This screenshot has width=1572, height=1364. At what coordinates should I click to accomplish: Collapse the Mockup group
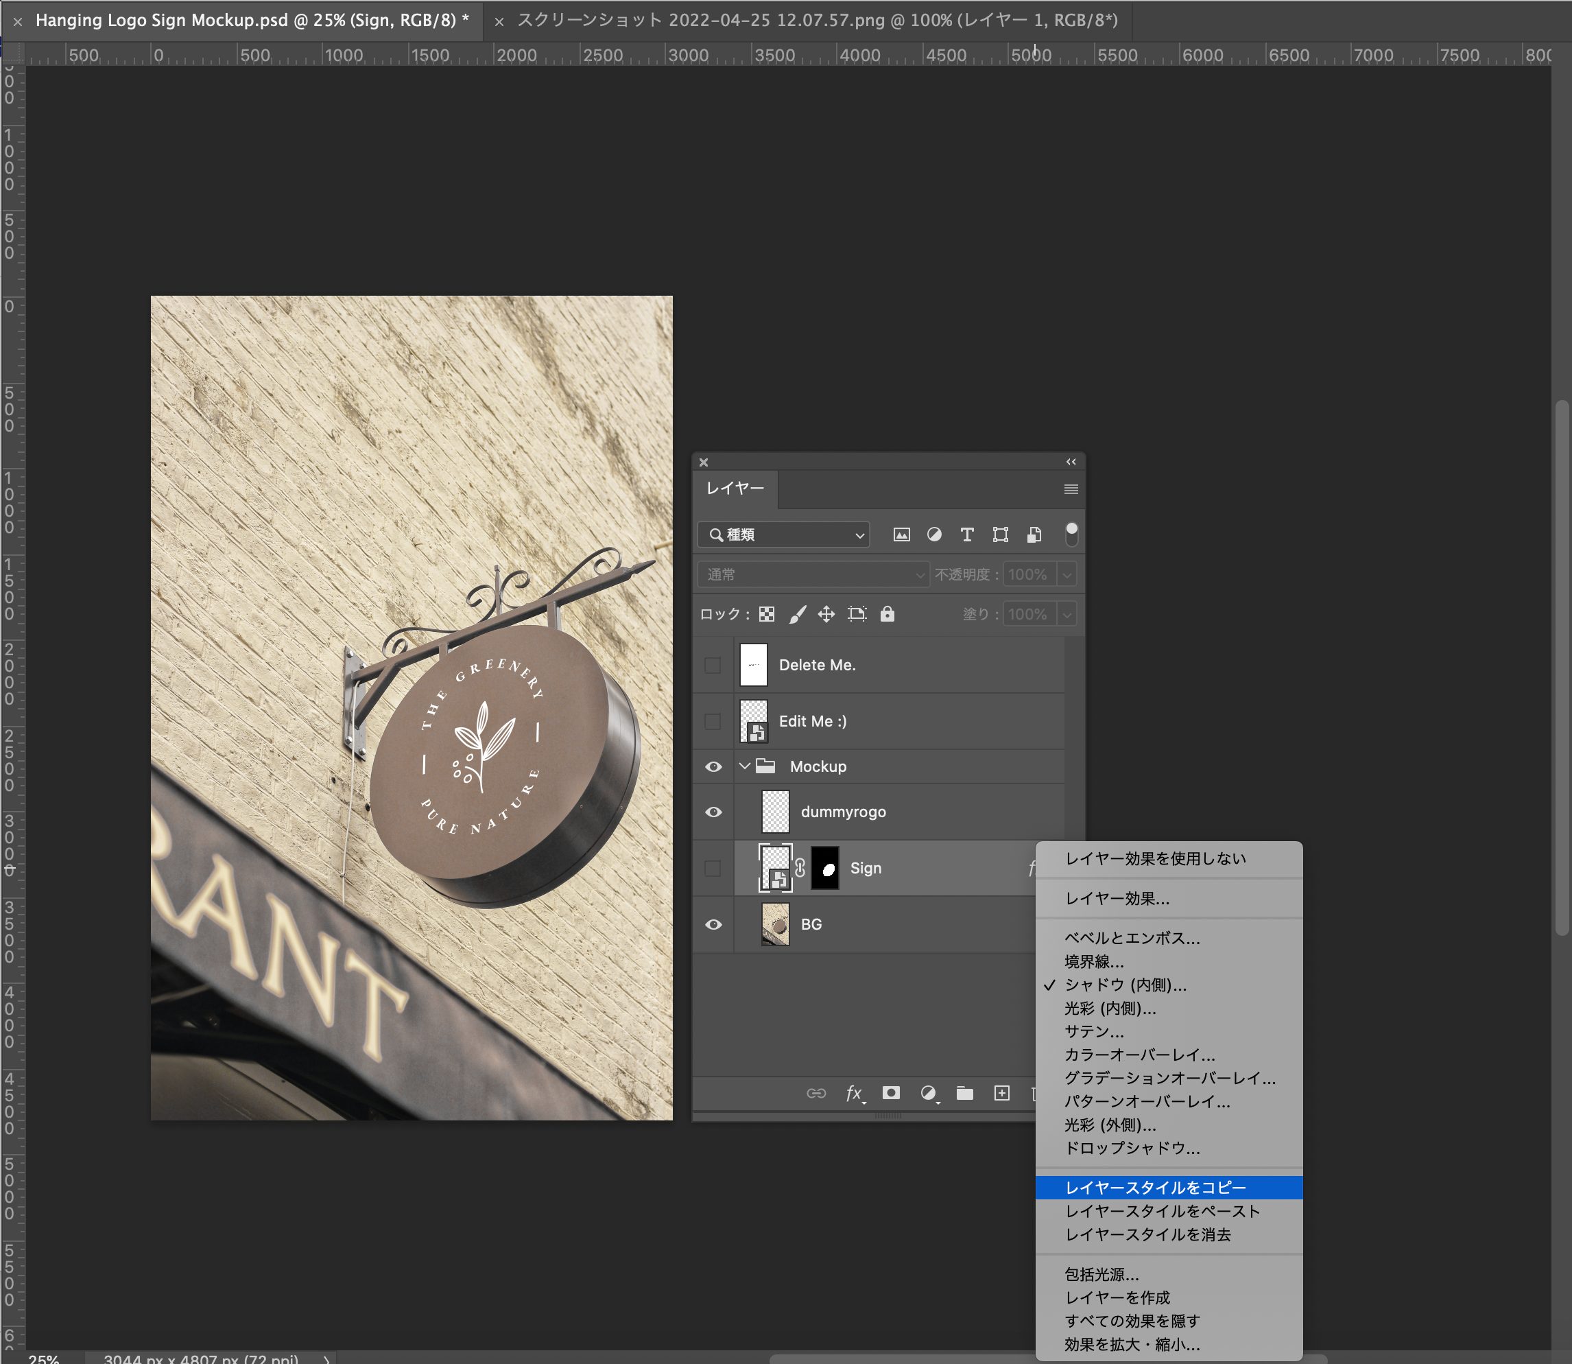[745, 766]
